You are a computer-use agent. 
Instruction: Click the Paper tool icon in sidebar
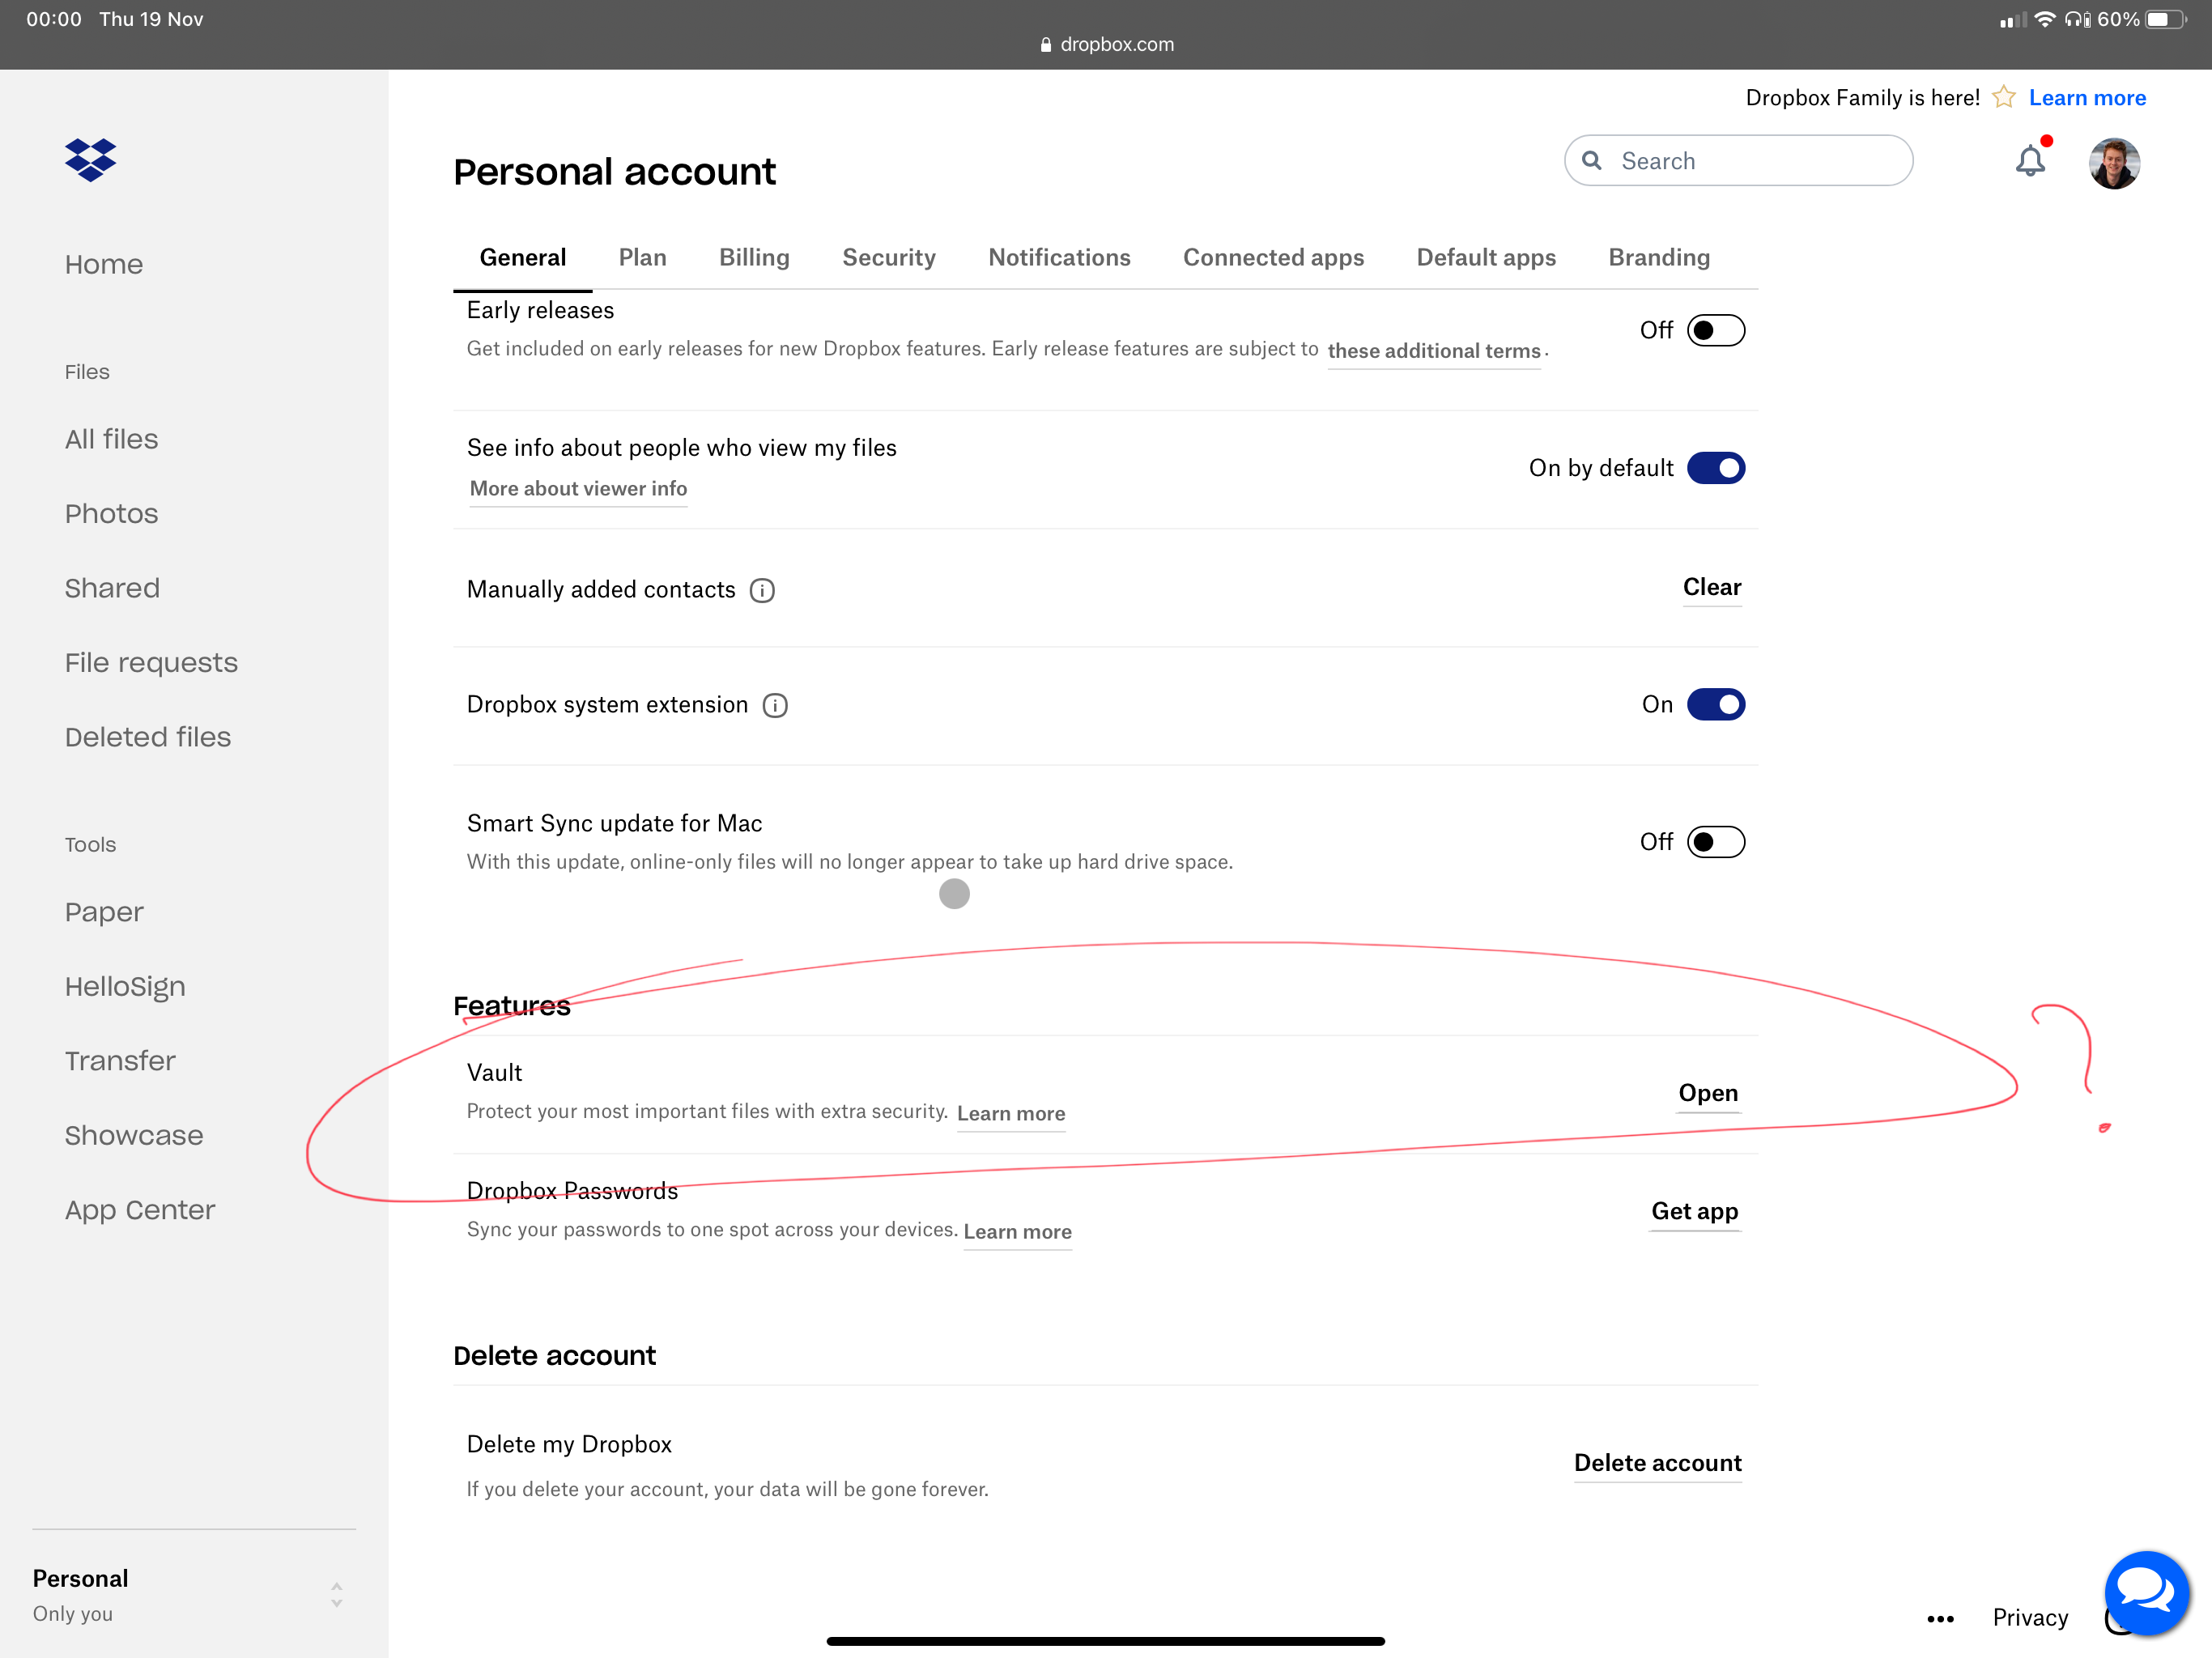coord(104,911)
